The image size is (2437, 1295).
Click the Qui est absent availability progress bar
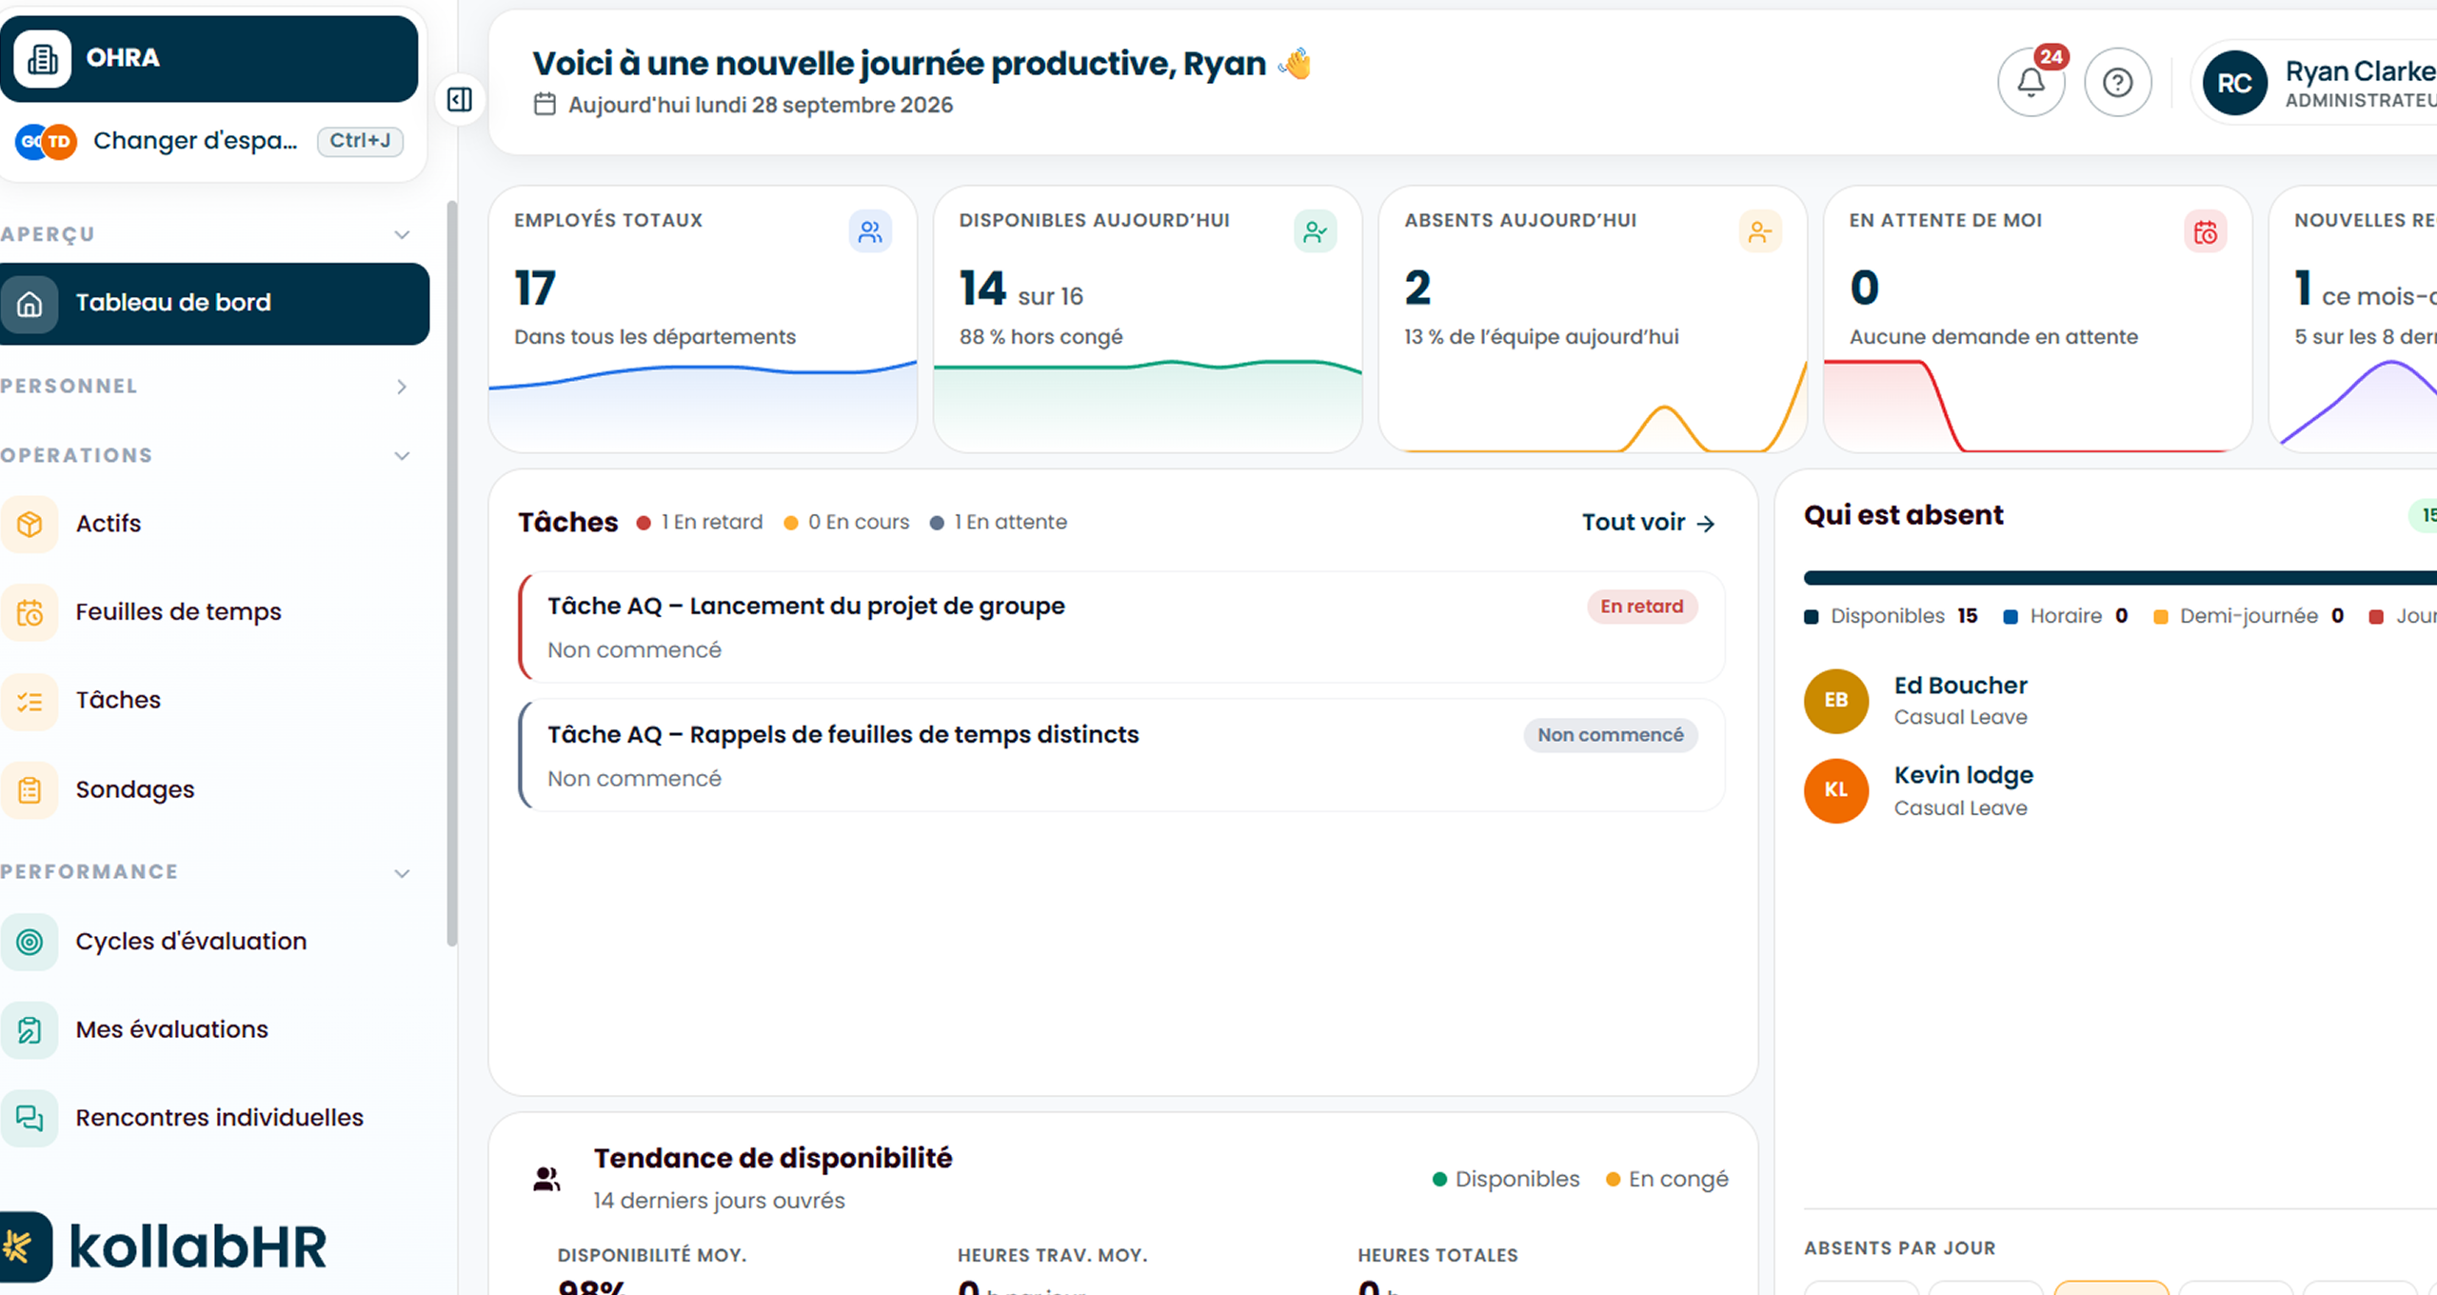[2120, 578]
